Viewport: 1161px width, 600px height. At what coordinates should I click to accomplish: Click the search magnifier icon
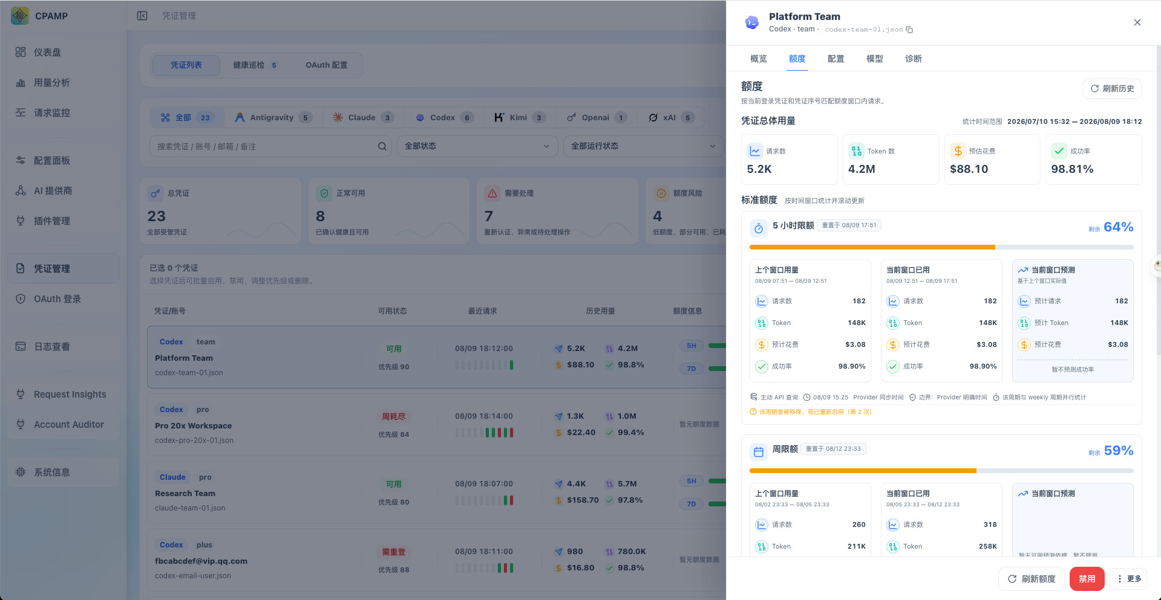[382, 146]
